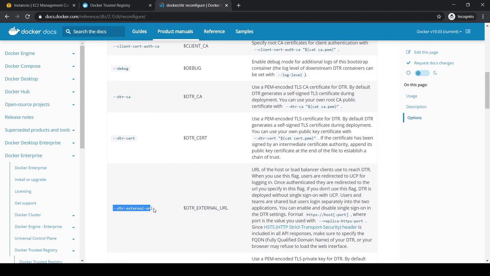The height and width of the screenshot is (276, 490).
Task: Open Get support sidebar link
Action: pos(25,203)
